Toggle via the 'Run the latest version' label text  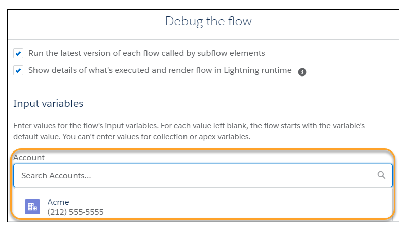(x=146, y=53)
